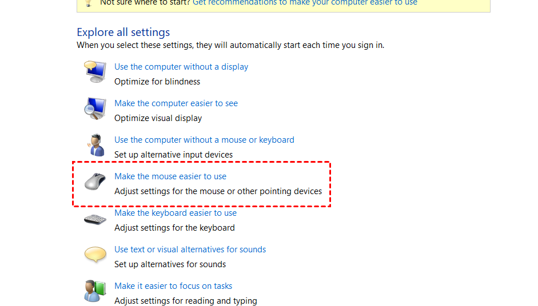Screen dimensions: 538x306
Task: Click Get recommendations to make computer easier link
Action: [x=305, y=3]
